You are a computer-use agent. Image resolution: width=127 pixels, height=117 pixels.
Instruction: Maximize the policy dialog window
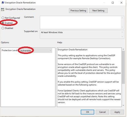coord(113,3)
